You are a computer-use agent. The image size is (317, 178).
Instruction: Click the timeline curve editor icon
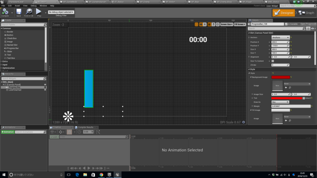pyautogui.click(x=98, y=132)
